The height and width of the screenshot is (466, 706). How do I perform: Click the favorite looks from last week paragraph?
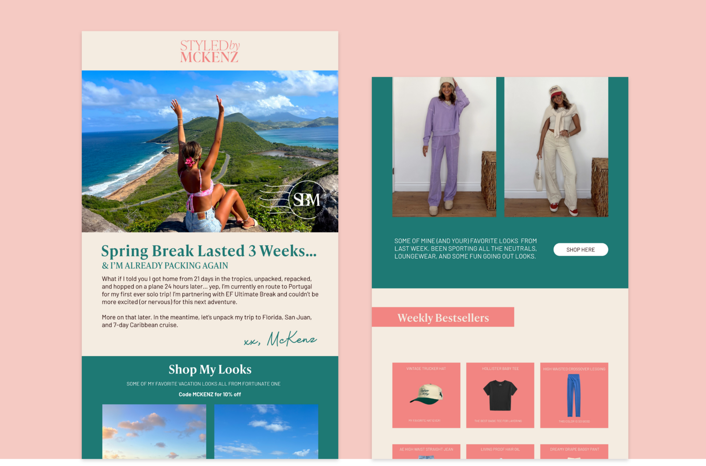click(466, 249)
